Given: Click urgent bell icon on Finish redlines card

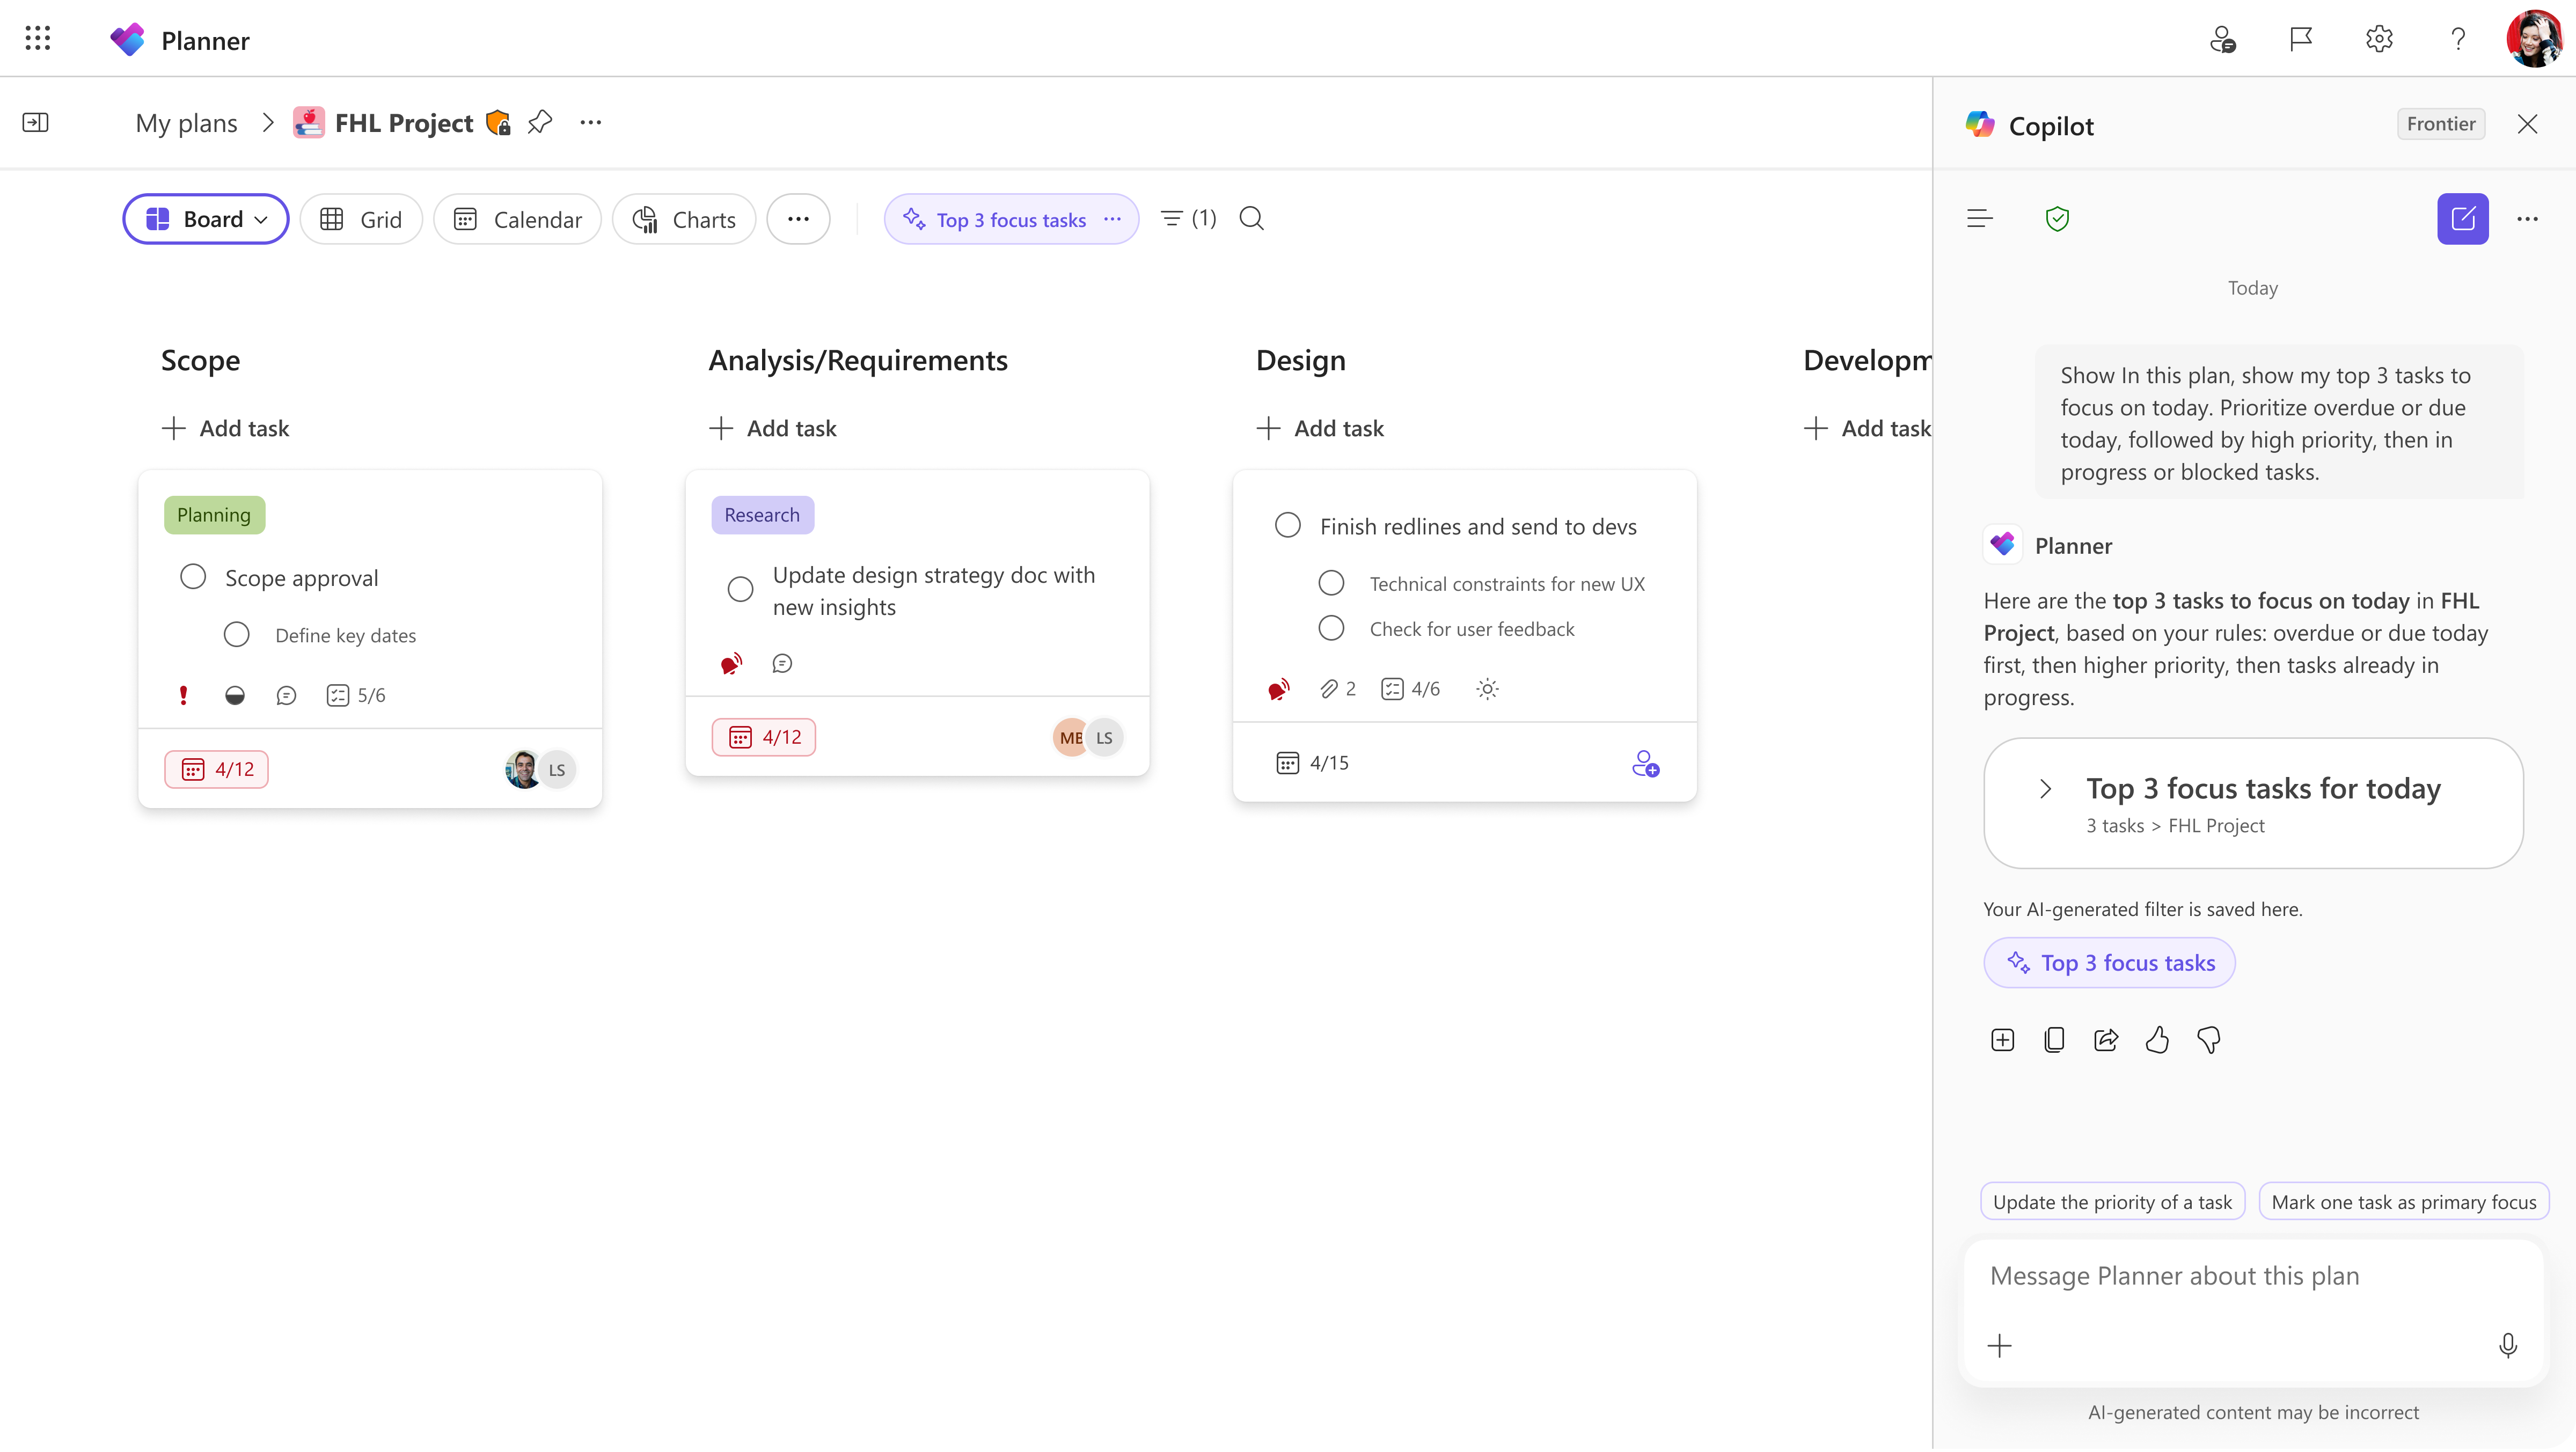Looking at the screenshot, I should coord(1278,690).
